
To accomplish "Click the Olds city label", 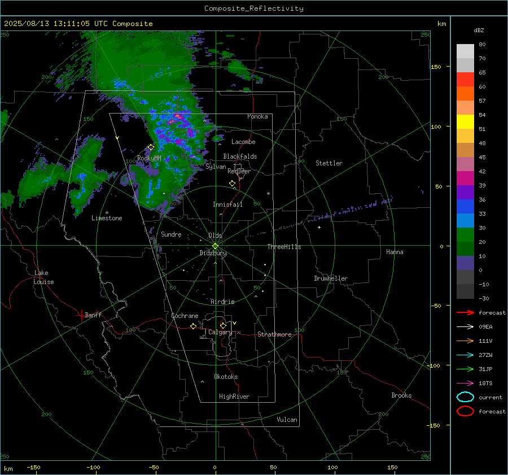I will click(215, 236).
